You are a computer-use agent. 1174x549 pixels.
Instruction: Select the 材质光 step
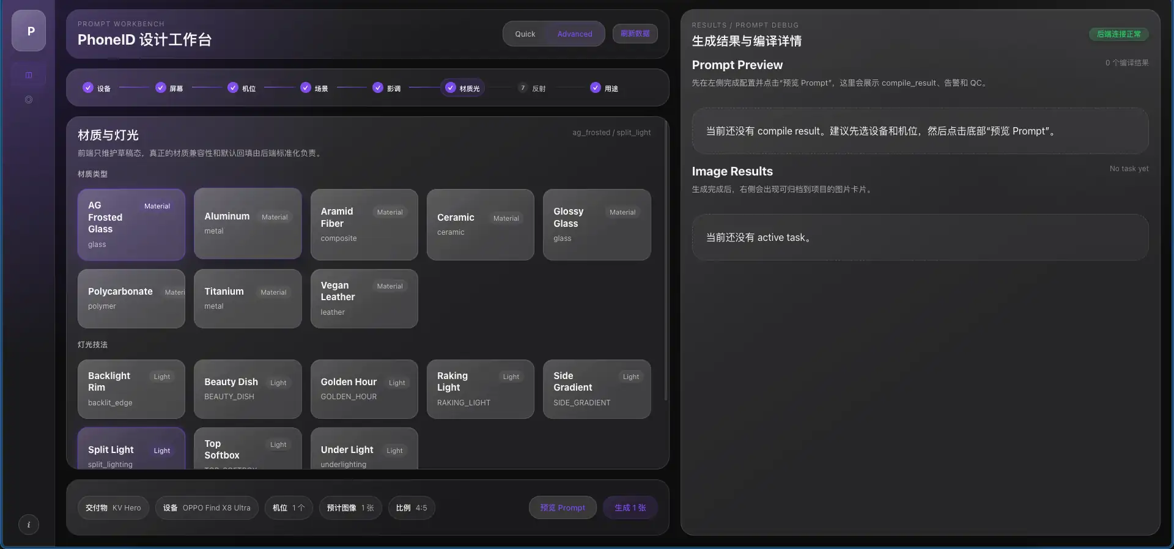point(463,88)
